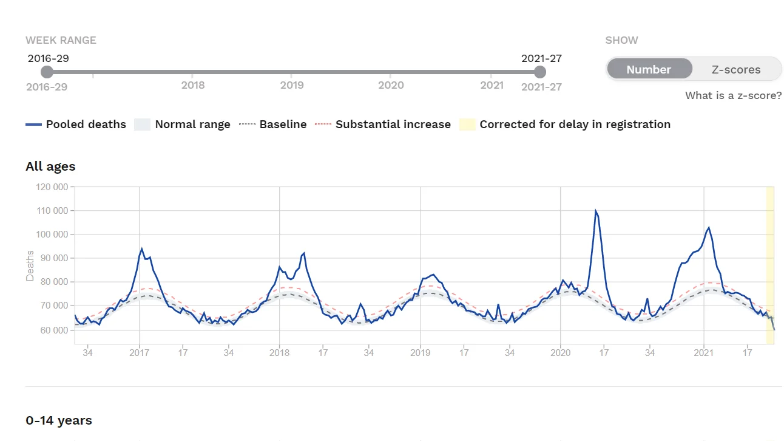Click the 2020 spring peak on chart
The height and width of the screenshot is (441, 784).
596,211
